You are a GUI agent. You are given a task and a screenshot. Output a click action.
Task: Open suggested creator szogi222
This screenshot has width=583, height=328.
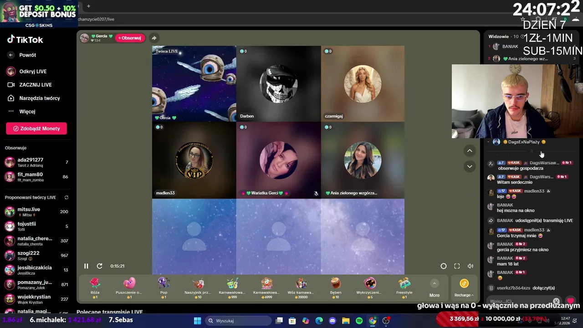(x=36, y=256)
